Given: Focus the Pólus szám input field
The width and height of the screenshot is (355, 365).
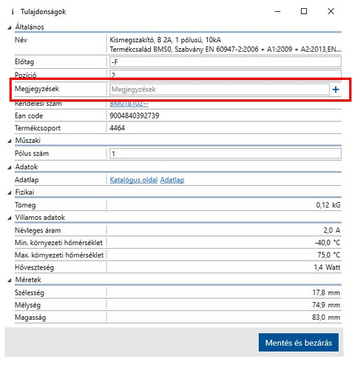Looking at the screenshot, I should pos(226,153).
